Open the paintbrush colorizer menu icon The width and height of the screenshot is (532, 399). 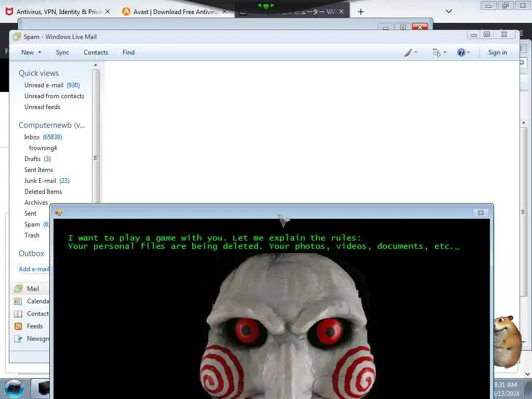pyautogui.click(x=410, y=52)
